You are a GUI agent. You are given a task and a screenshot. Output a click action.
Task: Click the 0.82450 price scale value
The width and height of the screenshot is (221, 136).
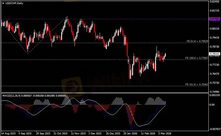(215, 2)
